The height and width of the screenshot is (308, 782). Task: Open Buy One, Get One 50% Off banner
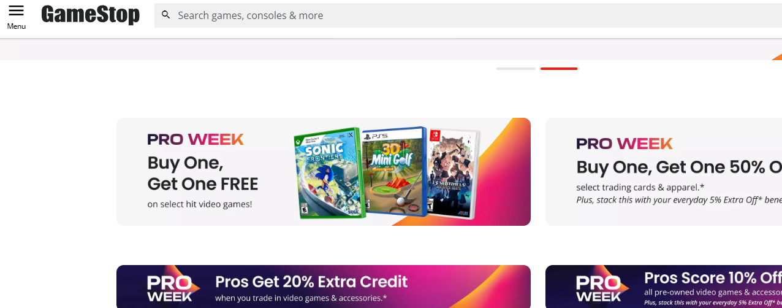(x=664, y=172)
